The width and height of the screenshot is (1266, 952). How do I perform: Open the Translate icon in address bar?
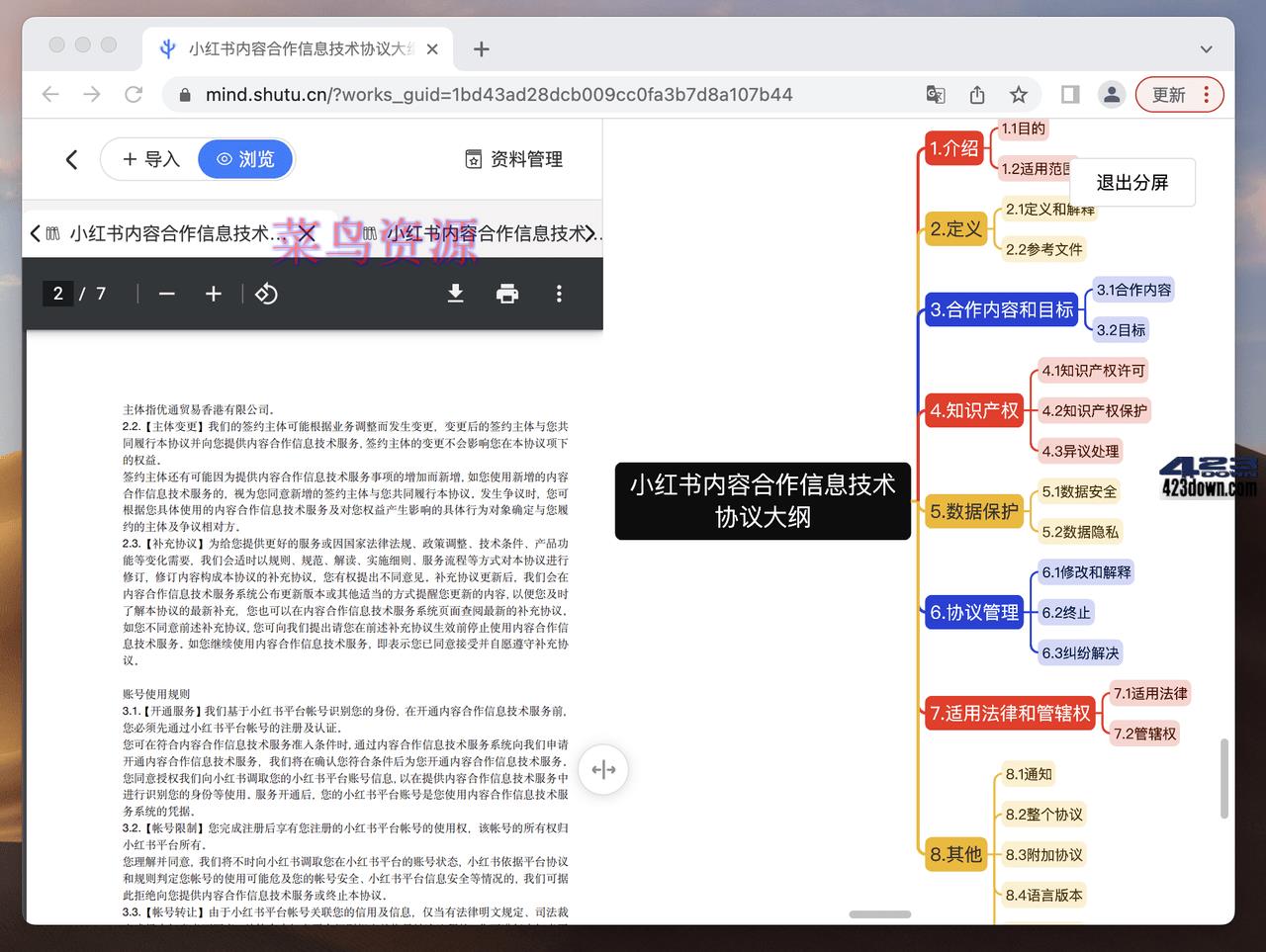point(935,94)
